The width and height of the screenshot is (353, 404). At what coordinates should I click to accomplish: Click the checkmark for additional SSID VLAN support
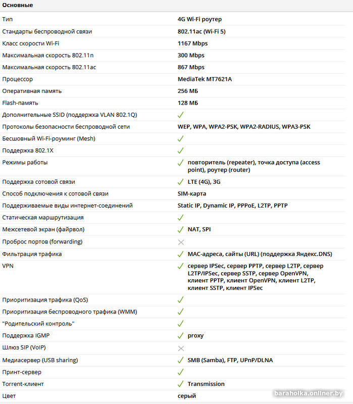tap(181, 115)
